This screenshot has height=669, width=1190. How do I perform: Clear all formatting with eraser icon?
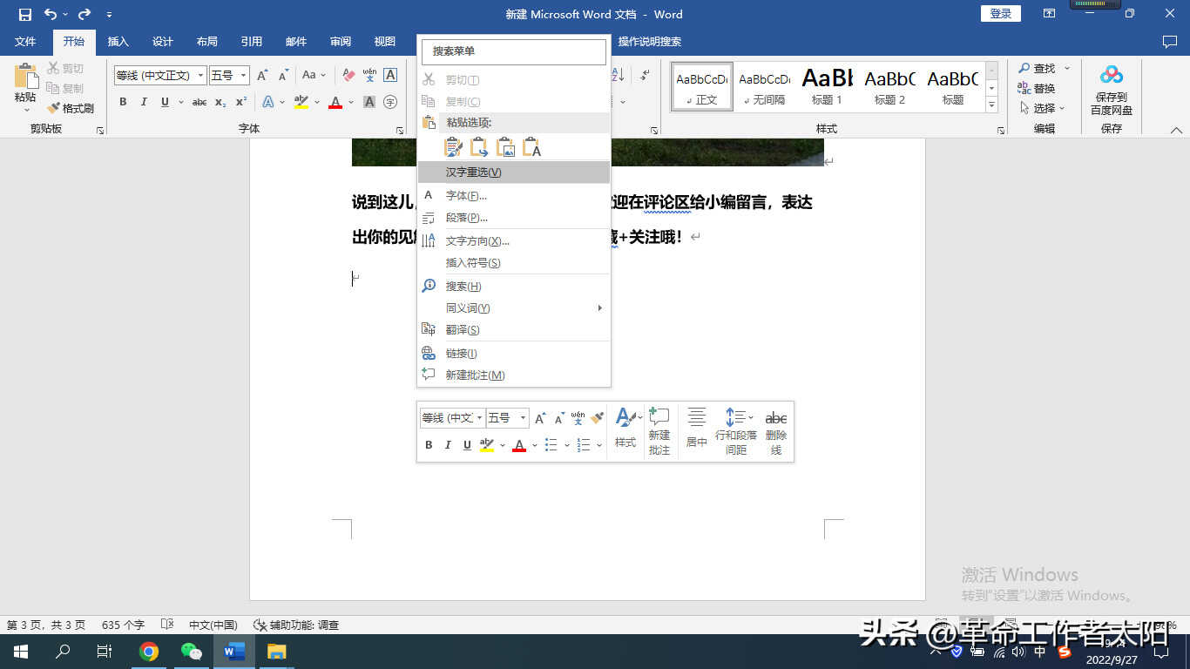tap(348, 76)
